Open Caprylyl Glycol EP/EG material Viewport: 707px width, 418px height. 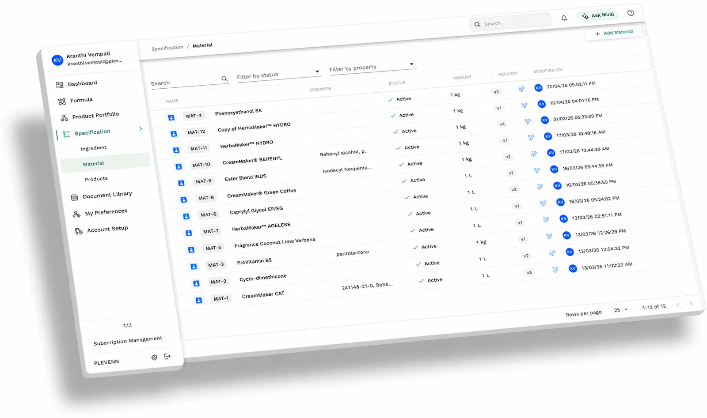[x=256, y=210]
